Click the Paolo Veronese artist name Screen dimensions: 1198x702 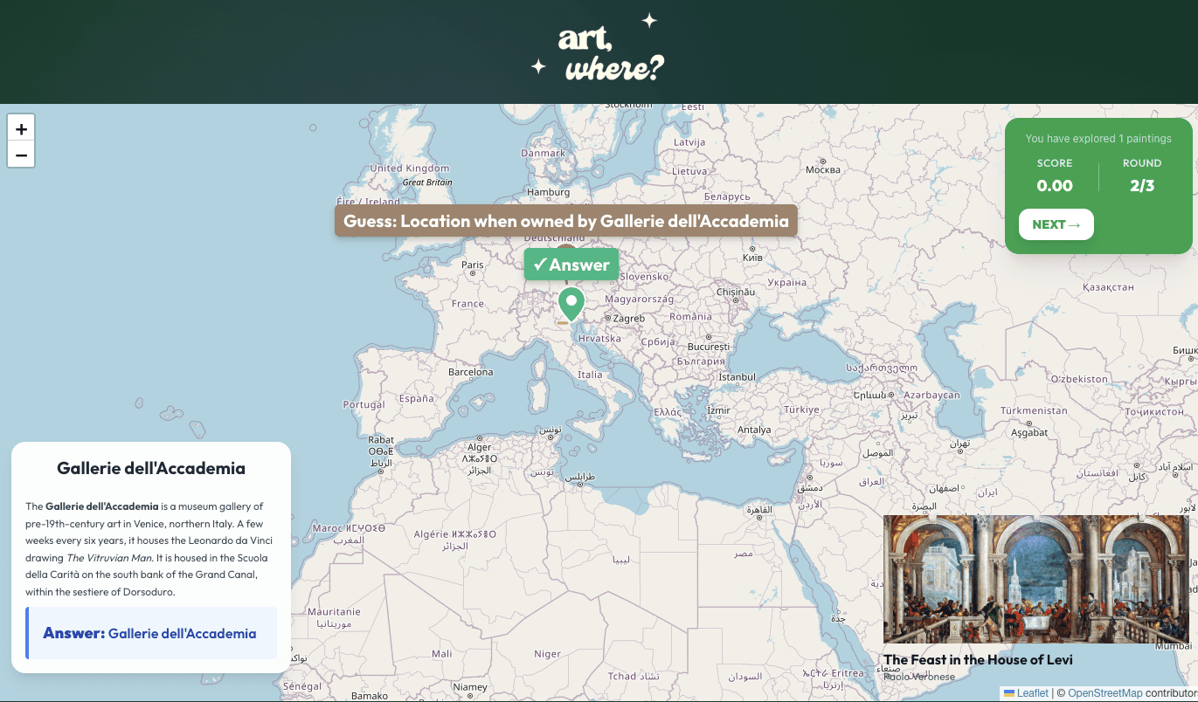[x=919, y=677]
